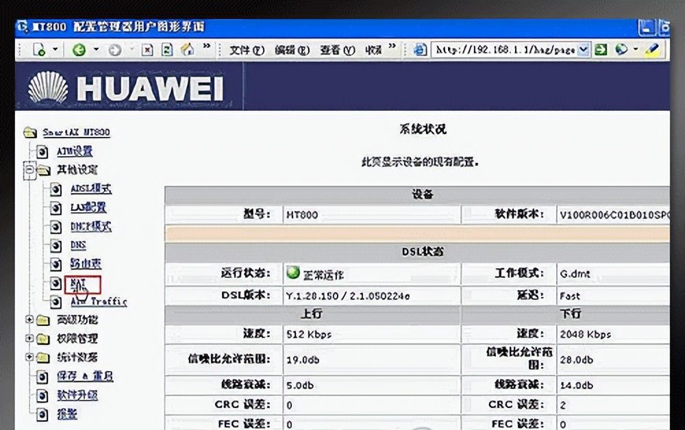Expand the 高级功能 tree node
This screenshot has width=685, height=430.
[30, 320]
